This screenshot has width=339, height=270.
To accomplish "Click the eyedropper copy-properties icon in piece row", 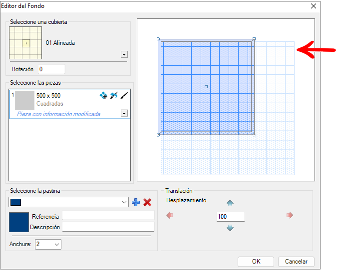I will click(114, 95).
